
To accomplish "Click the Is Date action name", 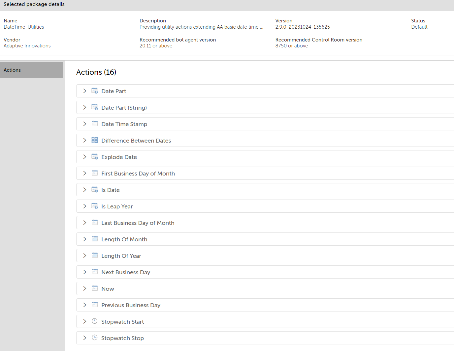I will click(x=111, y=190).
